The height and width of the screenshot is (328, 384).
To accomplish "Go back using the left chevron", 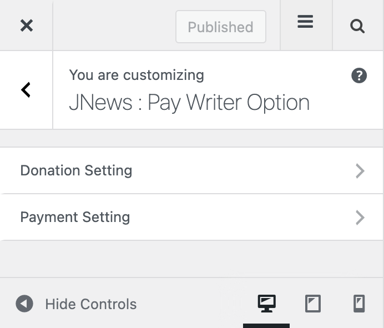I will point(26,90).
